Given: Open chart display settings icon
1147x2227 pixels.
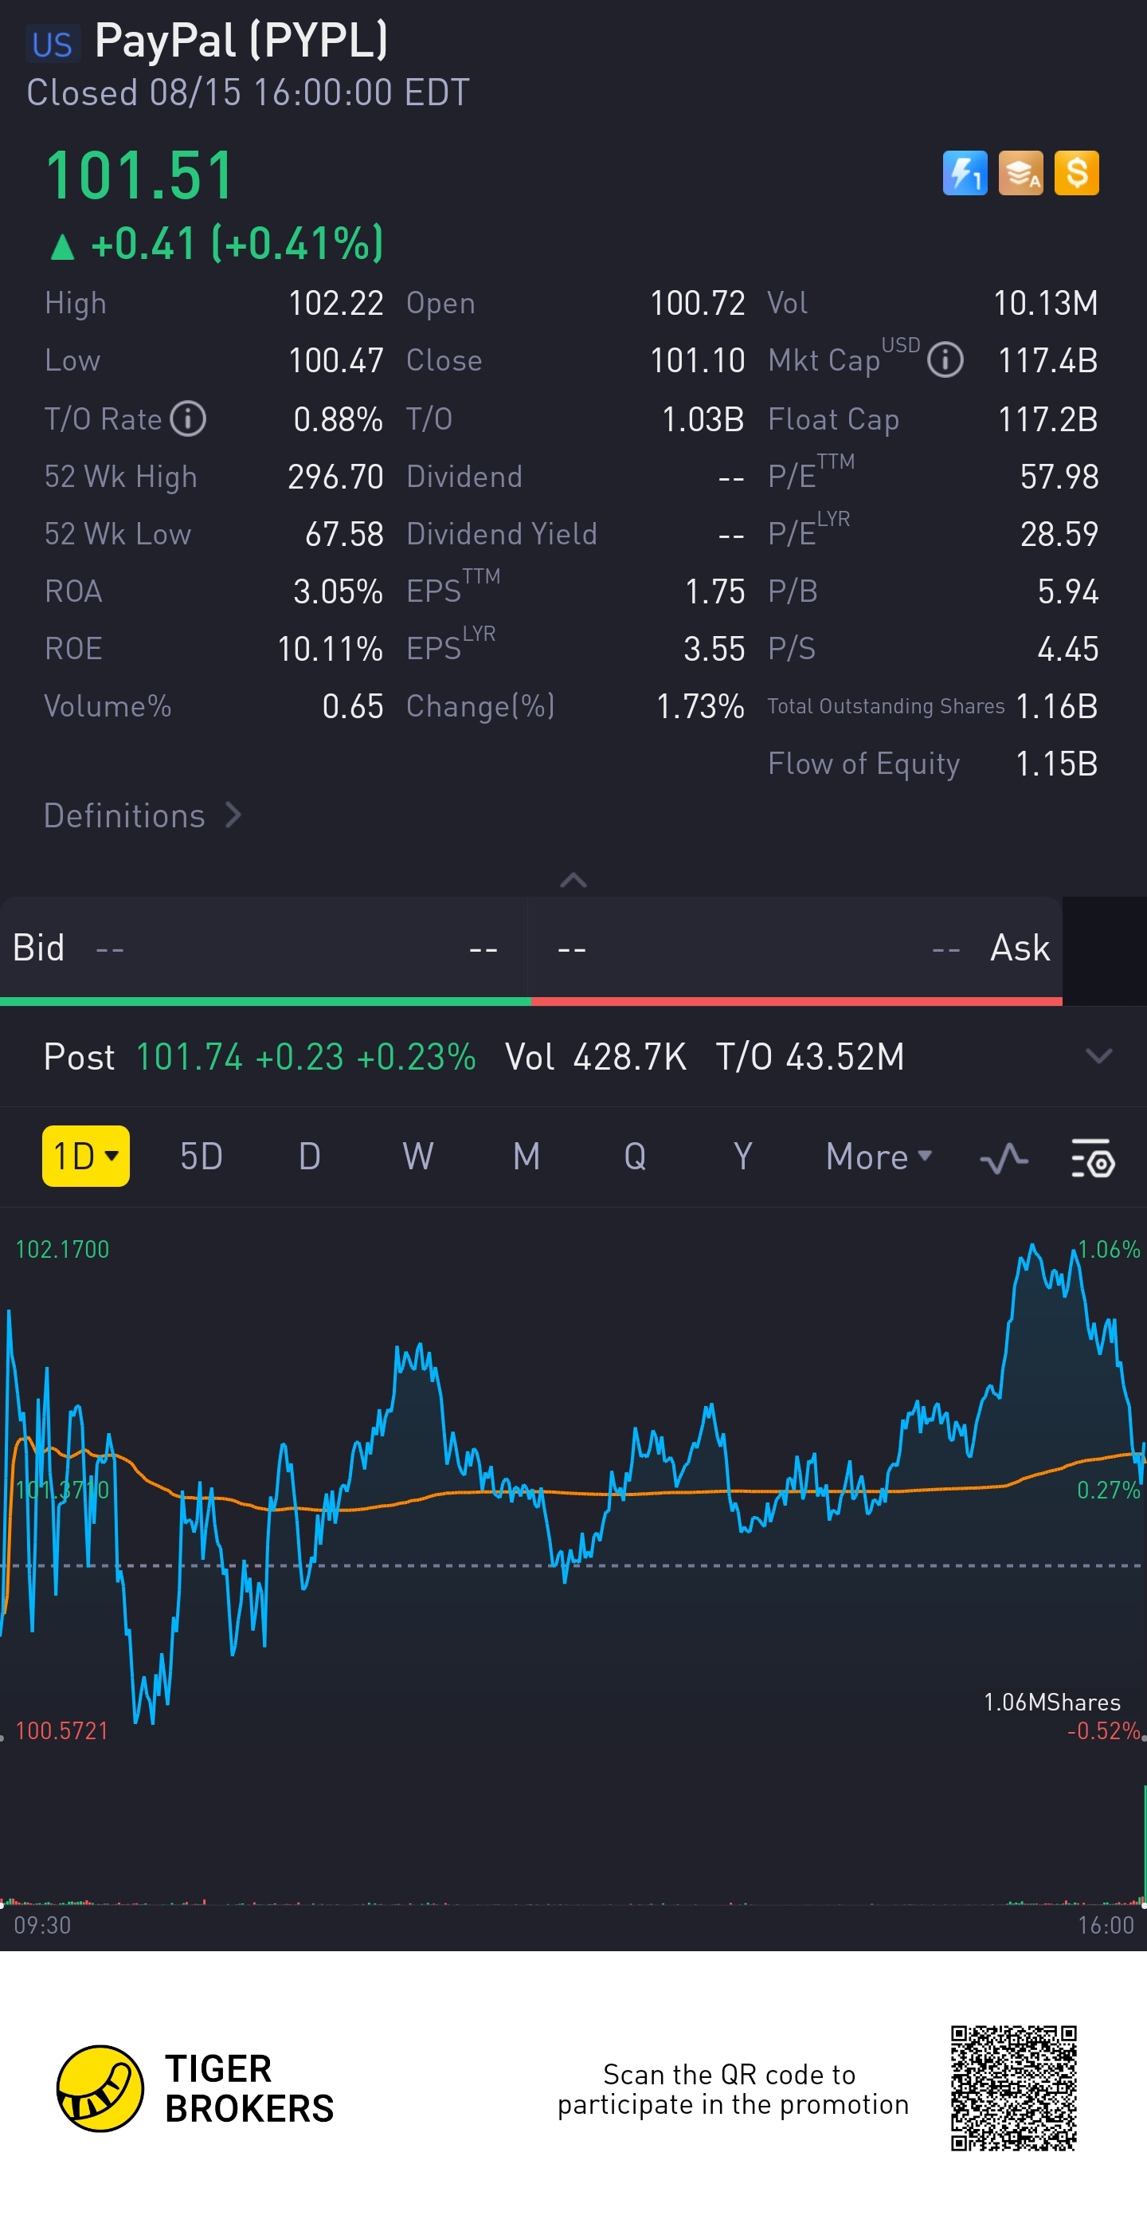Looking at the screenshot, I should click(x=1093, y=1157).
